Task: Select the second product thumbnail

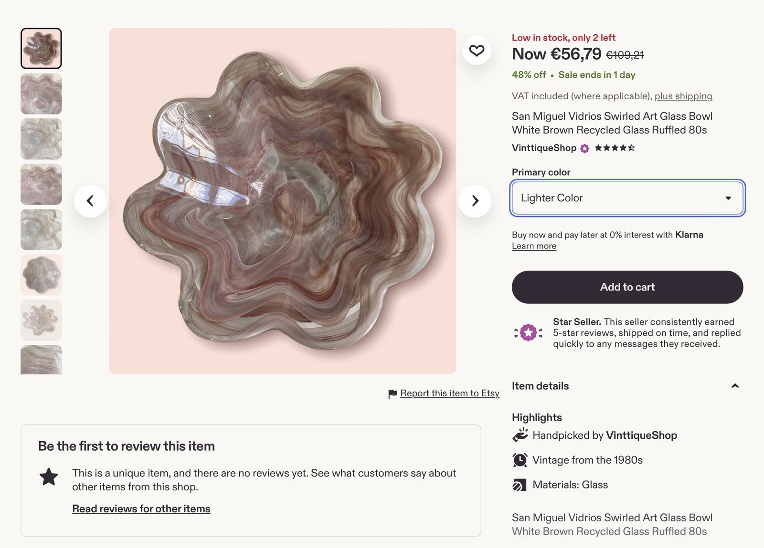Action: point(41,93)
